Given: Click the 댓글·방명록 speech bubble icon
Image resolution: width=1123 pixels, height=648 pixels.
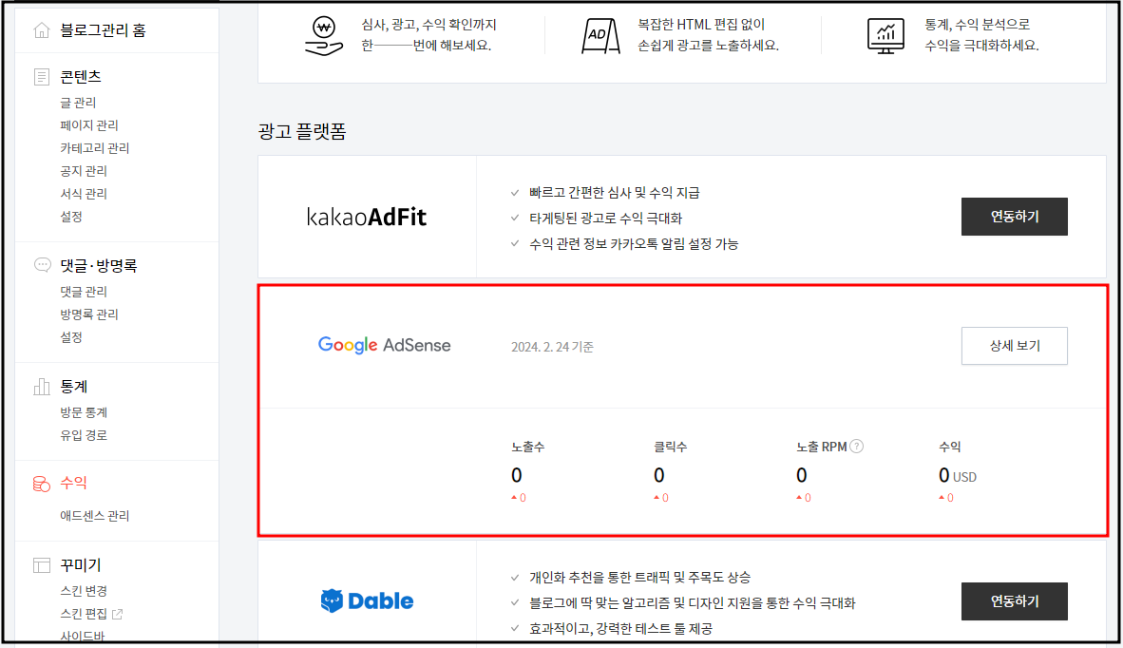Looking at the screenshot, I should point(42,265).
